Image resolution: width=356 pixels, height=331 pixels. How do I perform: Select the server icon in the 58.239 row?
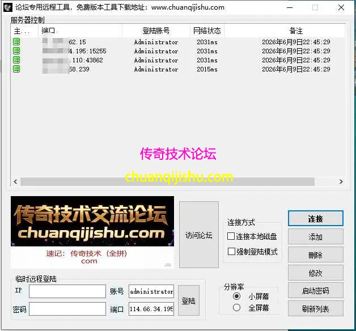(16, 69)
